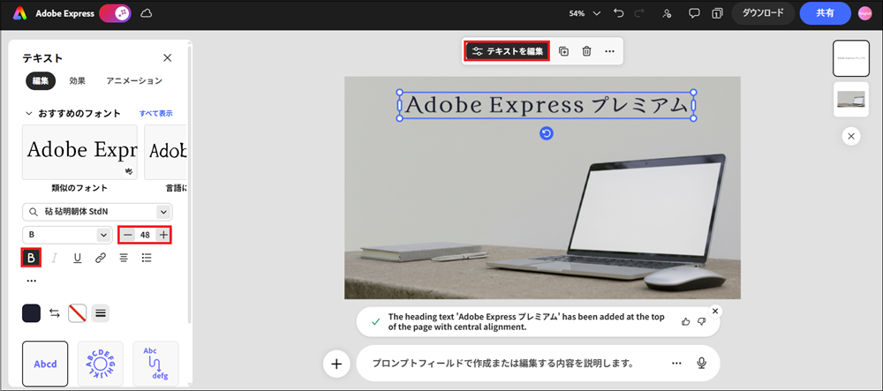Open the pages view icon
The image size is (883, 391).
[717, 13]
